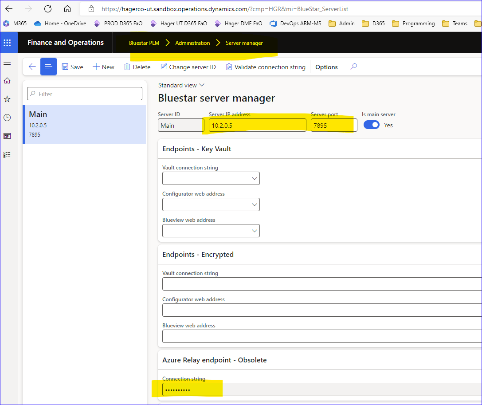Select the Main server list entry
482x405 pixels.
click(x=85, y=125)
